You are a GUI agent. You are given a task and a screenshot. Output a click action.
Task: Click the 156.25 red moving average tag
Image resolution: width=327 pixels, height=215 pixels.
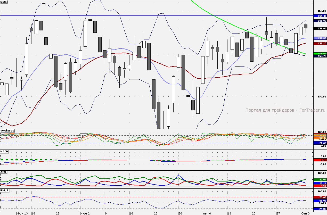(320, 43)
